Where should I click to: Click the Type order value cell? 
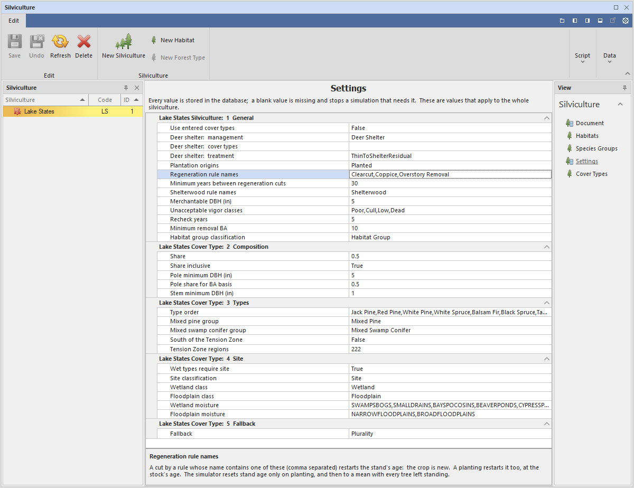[450, 312]
